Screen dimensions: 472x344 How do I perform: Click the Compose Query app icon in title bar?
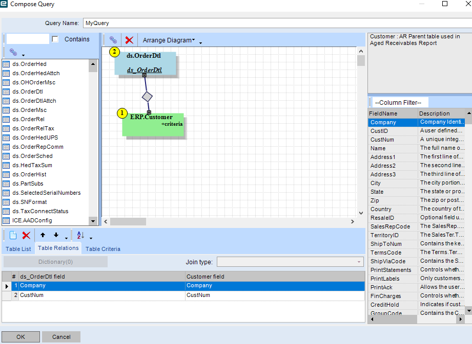click(4, 4)
